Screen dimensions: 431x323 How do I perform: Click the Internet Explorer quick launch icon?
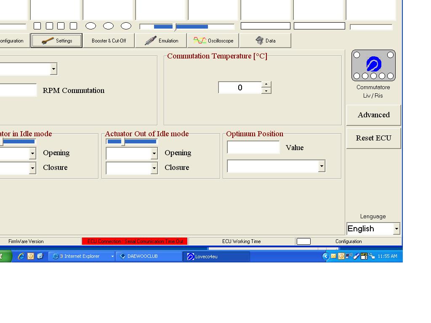pyautogui.click(x=21, y=256)
